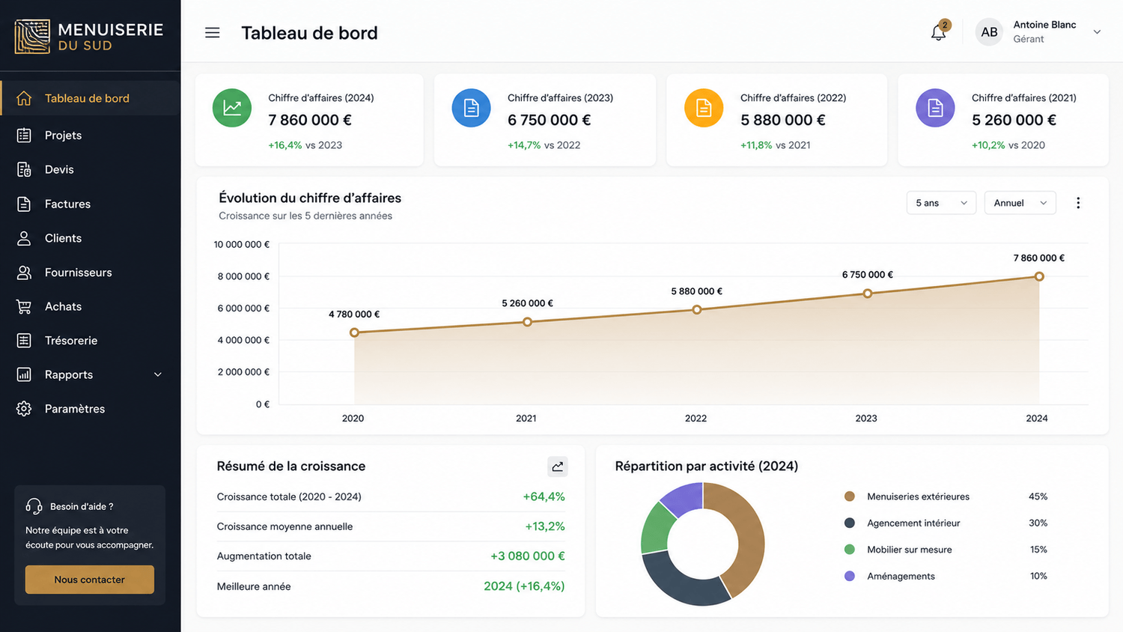Click the 6 750 000 € revenue card value
Screen dimensions: 1123x632
pos(549,120)
